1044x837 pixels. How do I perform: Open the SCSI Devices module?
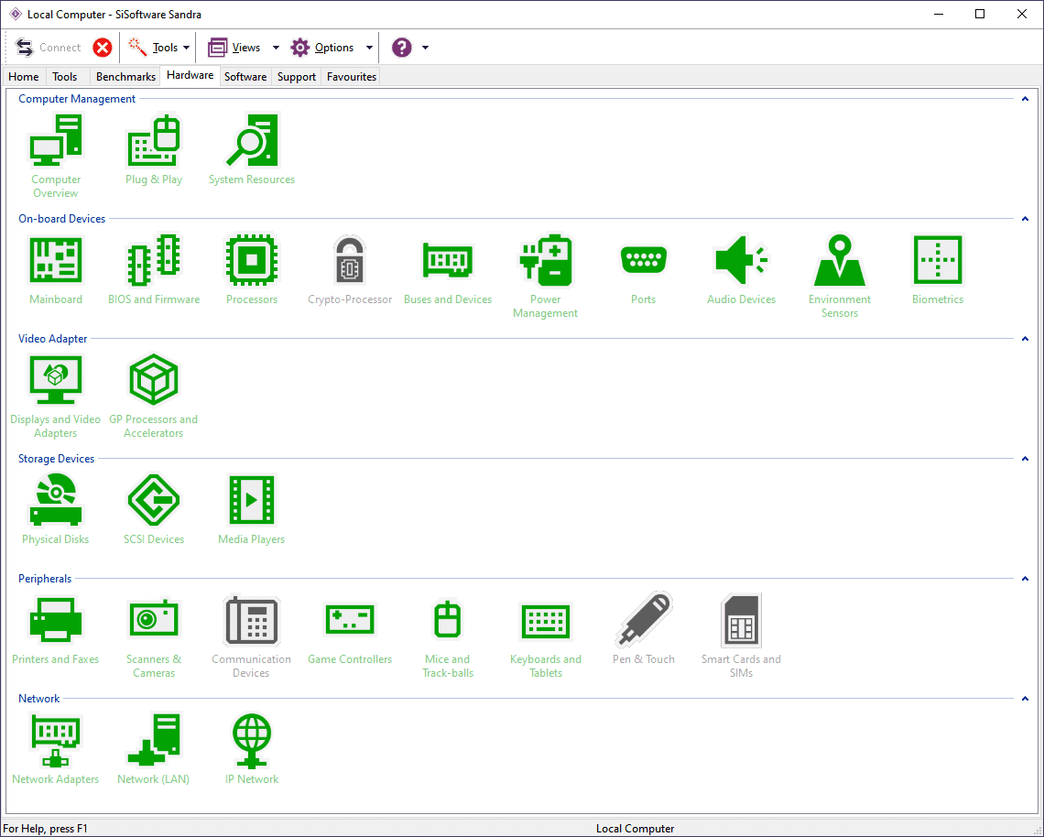(154, 508)
